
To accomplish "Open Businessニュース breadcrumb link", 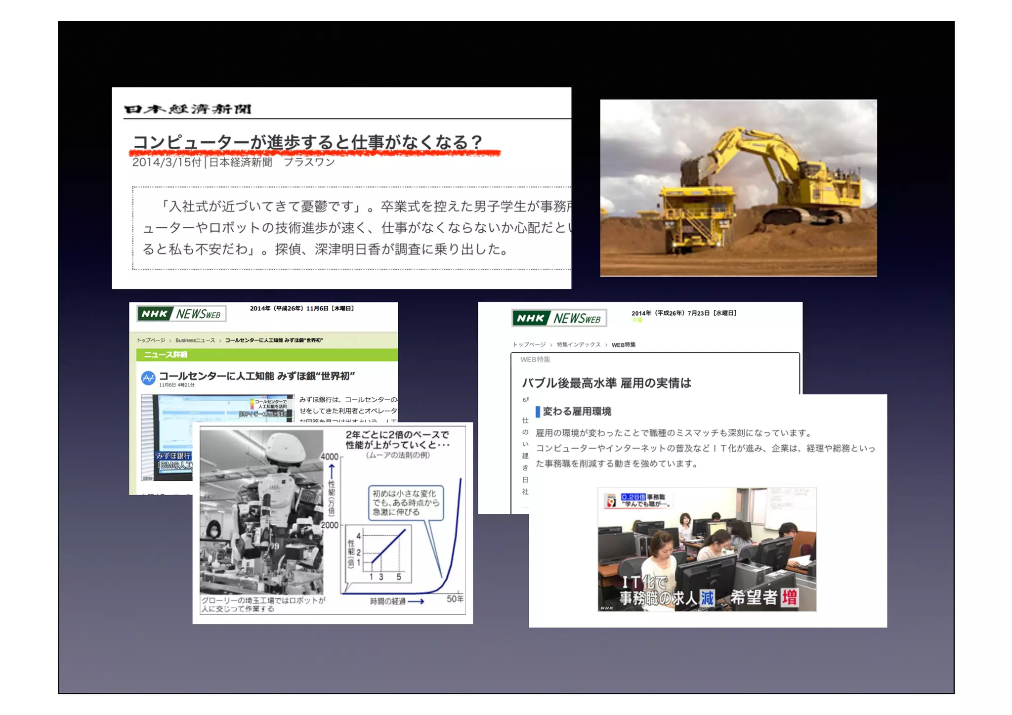I will pyautogui.click(x=195, y=340).
